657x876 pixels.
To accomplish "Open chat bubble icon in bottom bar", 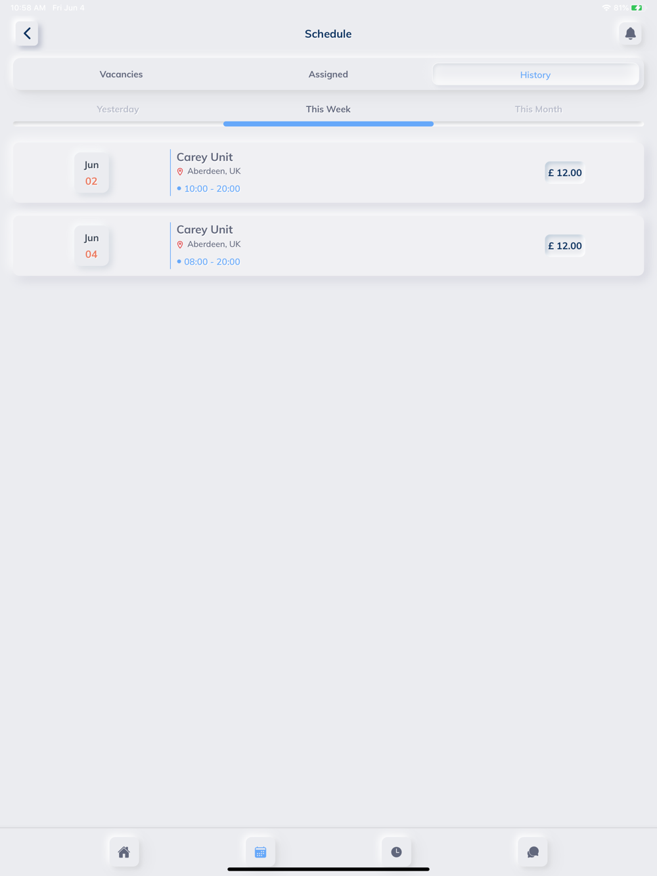I will click(533, 852).
